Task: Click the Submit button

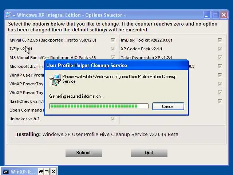Action: coord(84,153)
